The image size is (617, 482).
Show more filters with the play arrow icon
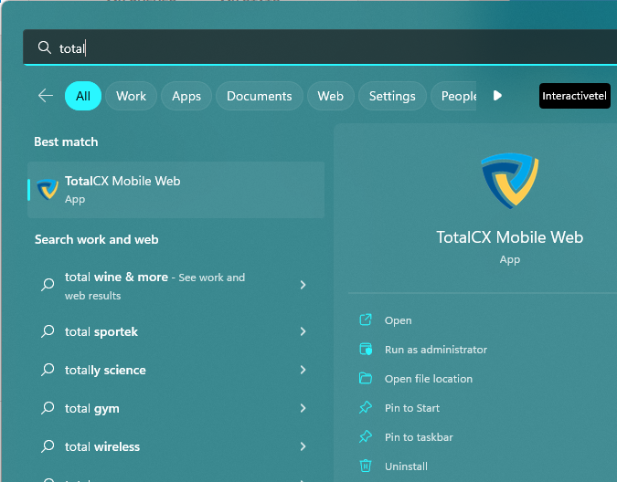click(497, 96)
